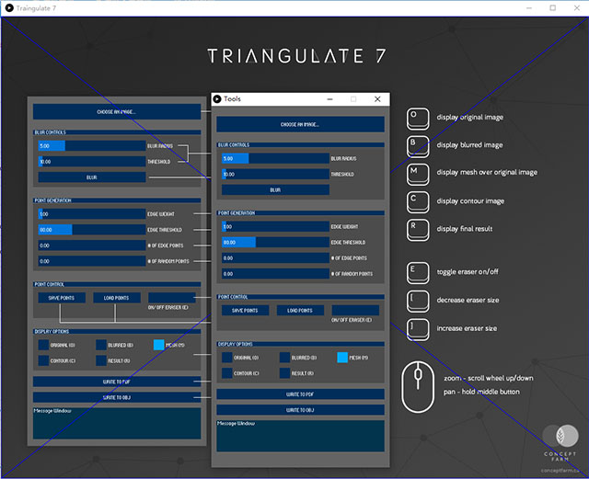Click the 'decrease eraser size' text
This screenshot has width=589, height=479.
[468, 300]
